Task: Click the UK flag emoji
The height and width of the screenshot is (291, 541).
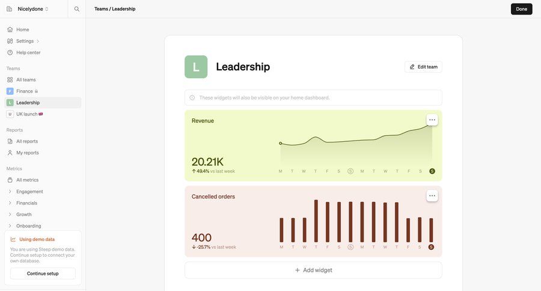Action: tap(41, 114)
